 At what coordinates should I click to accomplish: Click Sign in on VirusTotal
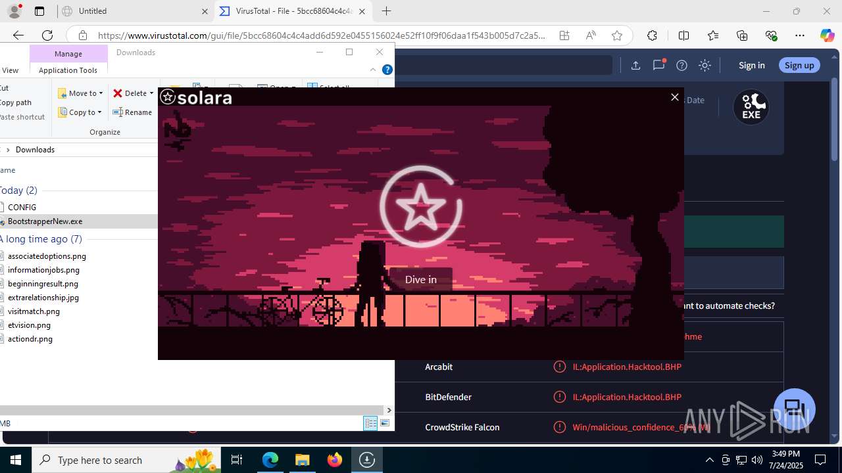pyautogui.click(x=751, y=65)
